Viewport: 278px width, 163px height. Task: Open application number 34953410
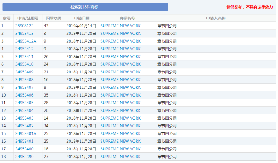click(x=24, y=64)
